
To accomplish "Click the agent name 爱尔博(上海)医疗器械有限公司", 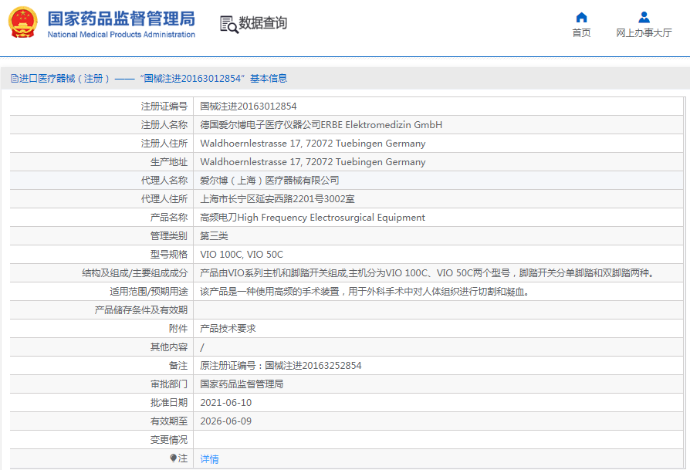I will [269, 181].
